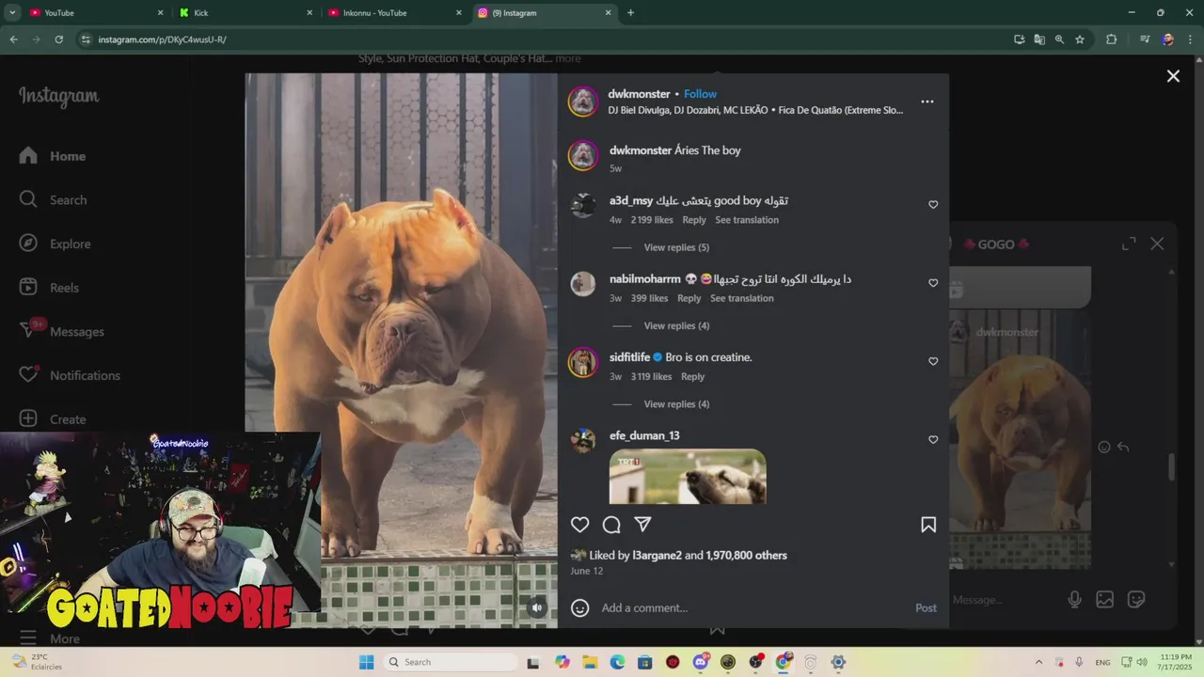The height and width of the screenshot is (677, 1204).
Task: Open Notifications in Instagram sidebar
Action: tap(70, 375)
